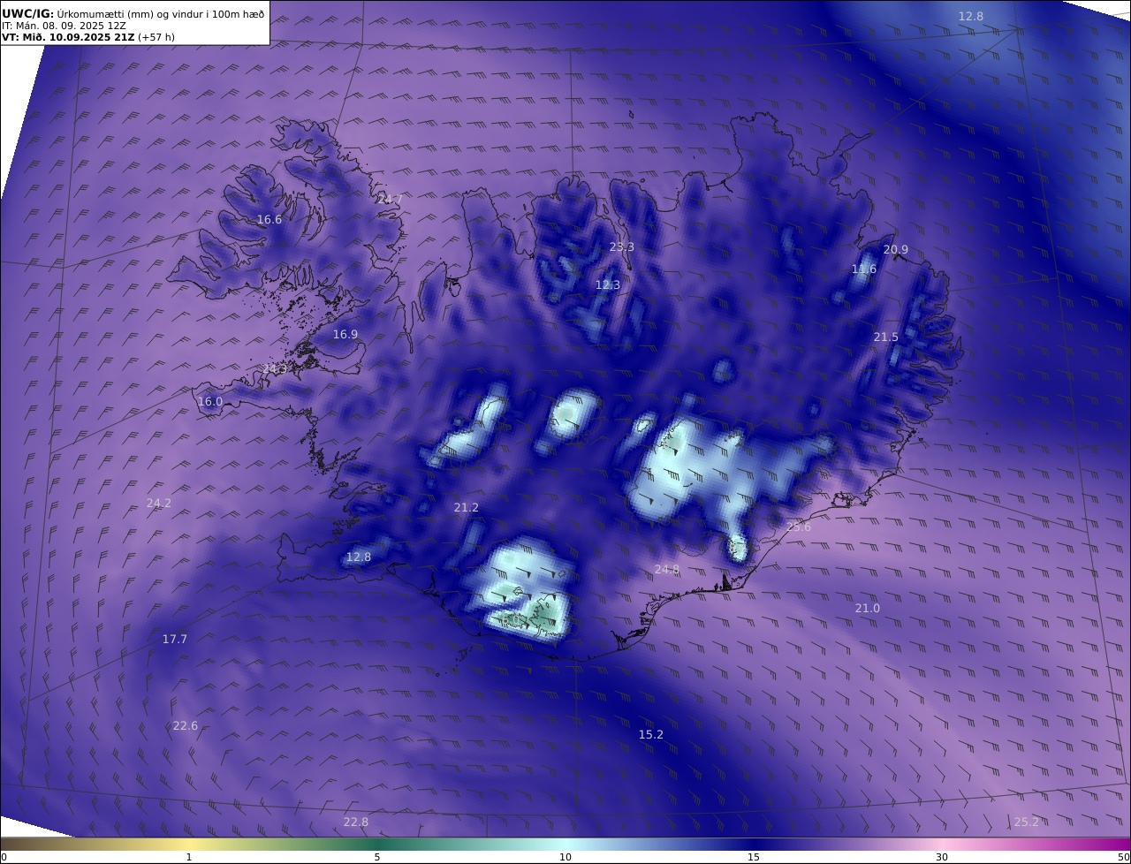Click the 21.0 value off the southeast coast
This screenshot has width=1131, height=864.
868,609
